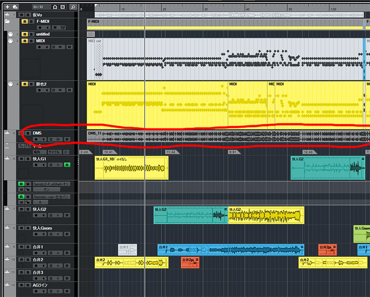This screenshot has width=370, height=297.
Task: Open the 場所 (locate) marker dropdown
Action: pyautogui.click(x=39, y=152)
